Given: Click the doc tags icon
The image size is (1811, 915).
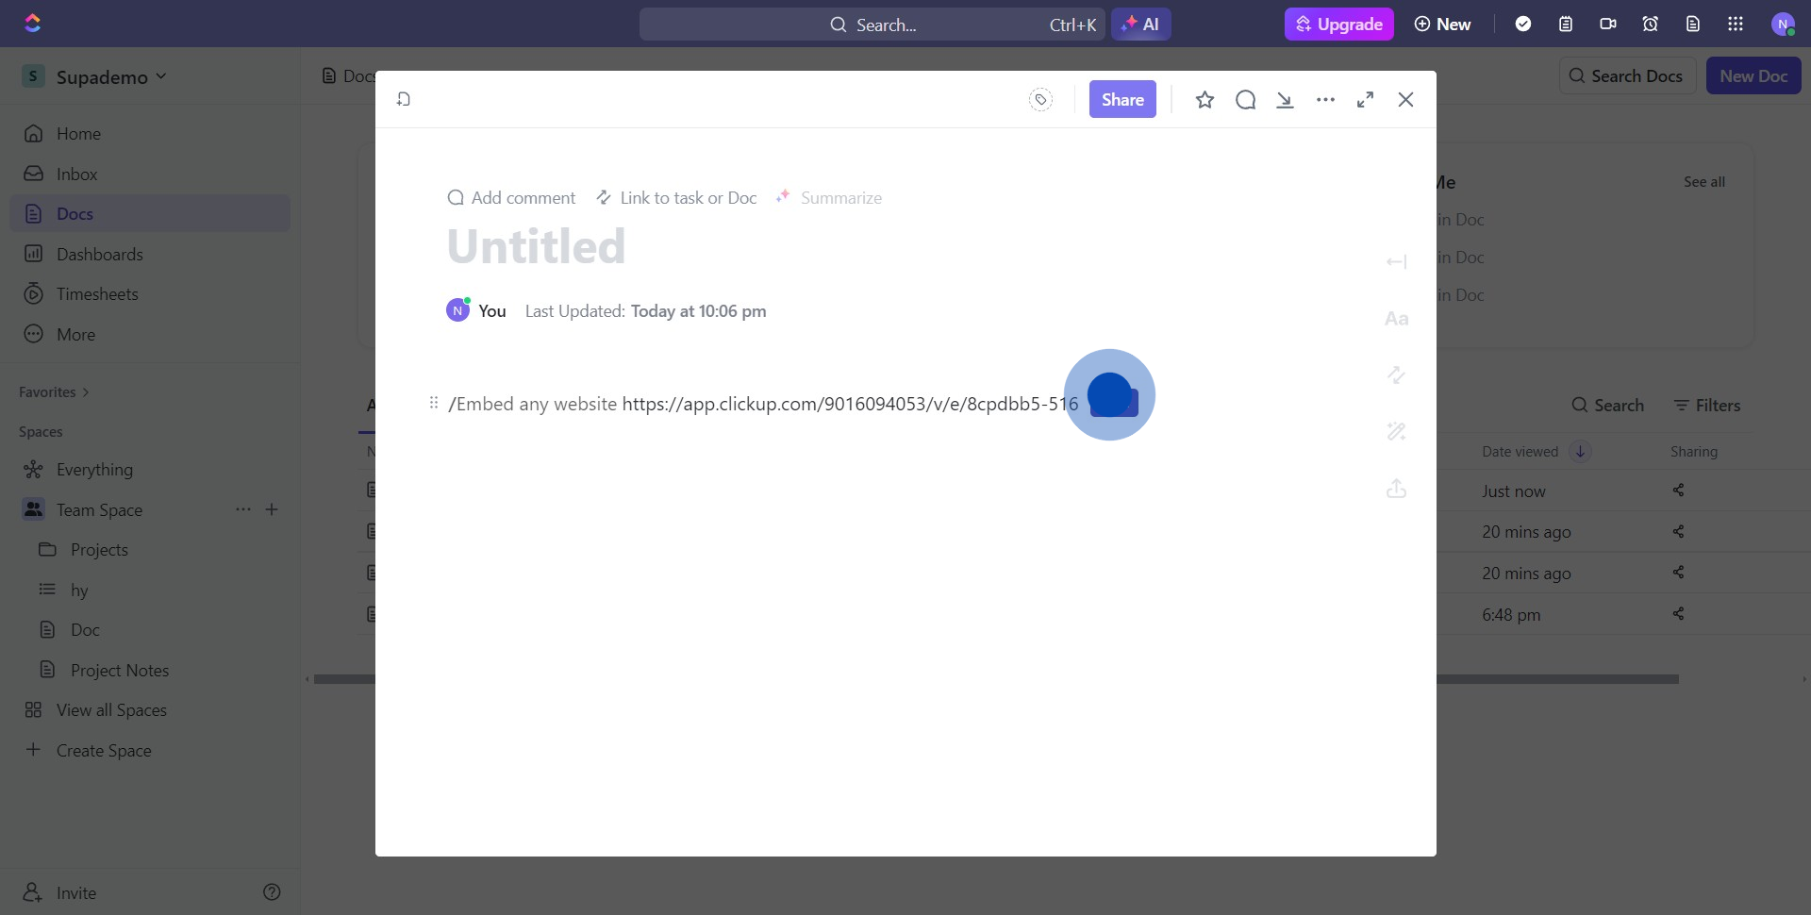Looking at the screenshot, I should (x=1040, y=100).
